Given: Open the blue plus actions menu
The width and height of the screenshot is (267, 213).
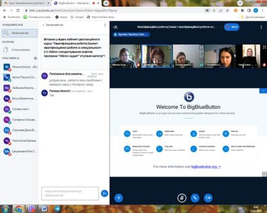Looking at the screenshot, I should 119,198.
